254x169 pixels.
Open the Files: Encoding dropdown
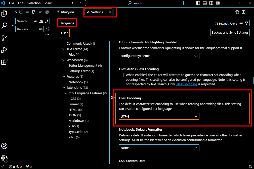coord(159,116)
